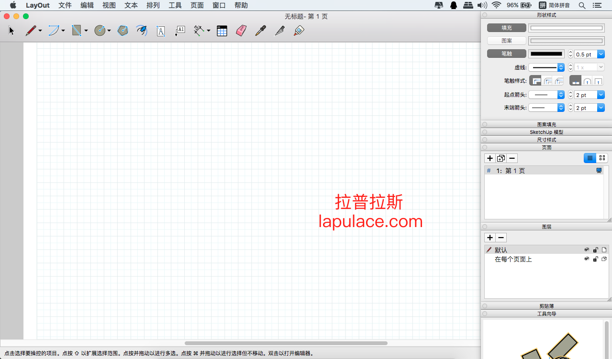
Task: Choose the Dimension tool
Action: pyautogui.click(x=199, y=31)
